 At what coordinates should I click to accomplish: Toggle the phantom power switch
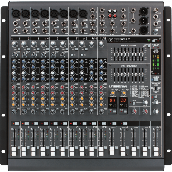coord(154,41)
